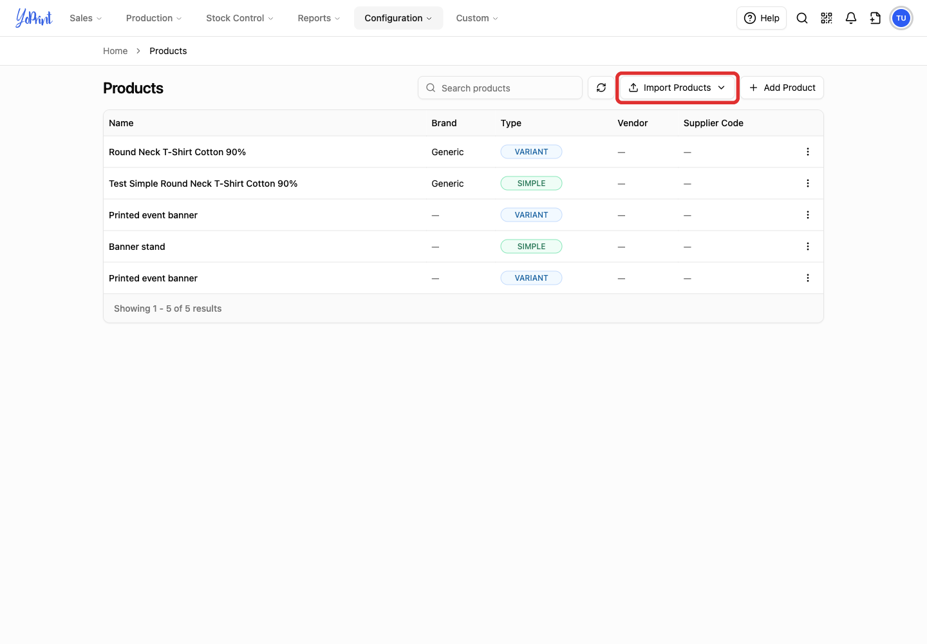Click the Supplier Code column header

713,123
